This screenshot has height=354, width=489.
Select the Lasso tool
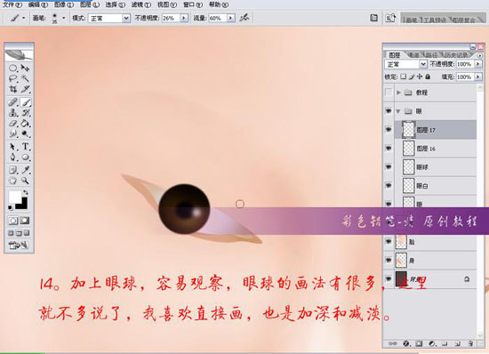click(x=12, y=78)
